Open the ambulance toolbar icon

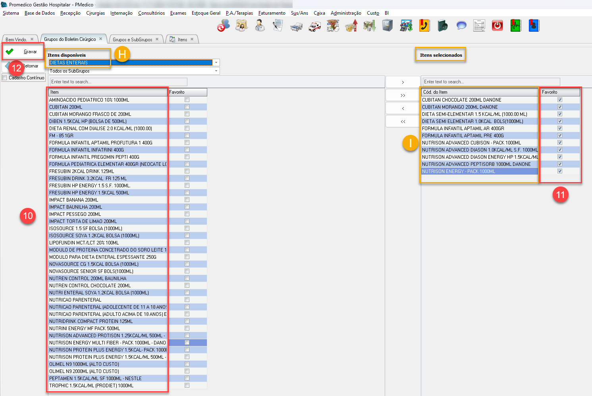(x=314, y=26)
